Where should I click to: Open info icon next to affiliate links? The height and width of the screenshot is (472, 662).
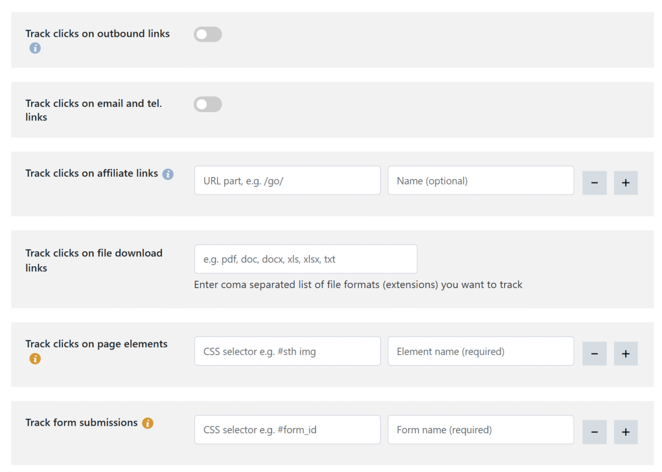(168, 174)
